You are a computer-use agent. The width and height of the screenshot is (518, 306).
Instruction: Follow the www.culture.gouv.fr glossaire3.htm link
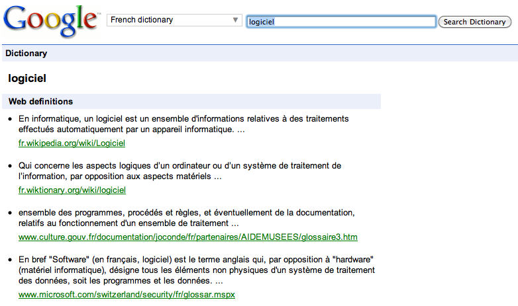(188, 237)
